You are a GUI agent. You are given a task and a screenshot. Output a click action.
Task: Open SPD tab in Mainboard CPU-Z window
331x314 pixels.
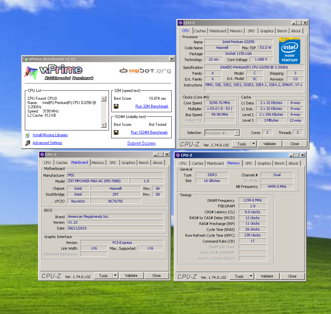pyautogui.click(x=113, y=163)
